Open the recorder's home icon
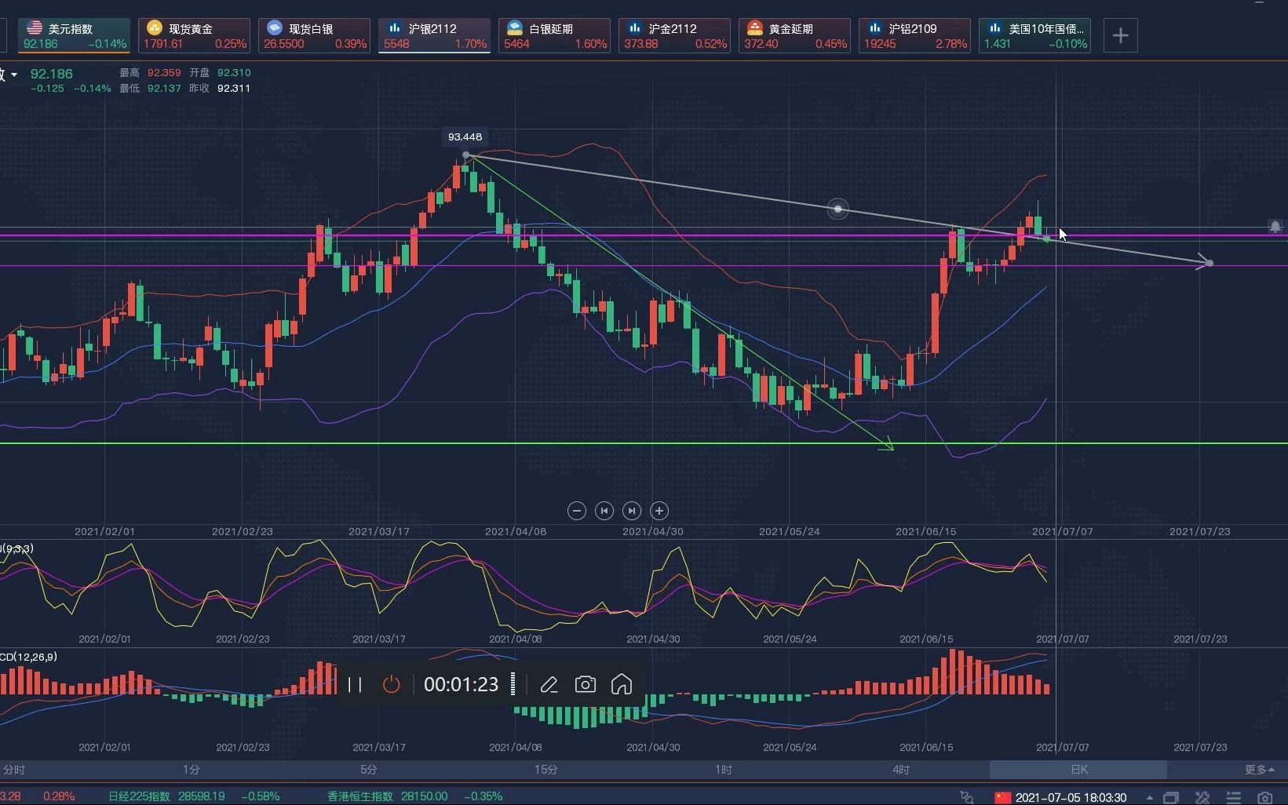The width and height of the screenshot is (1288, 805). tap(621, 684)
